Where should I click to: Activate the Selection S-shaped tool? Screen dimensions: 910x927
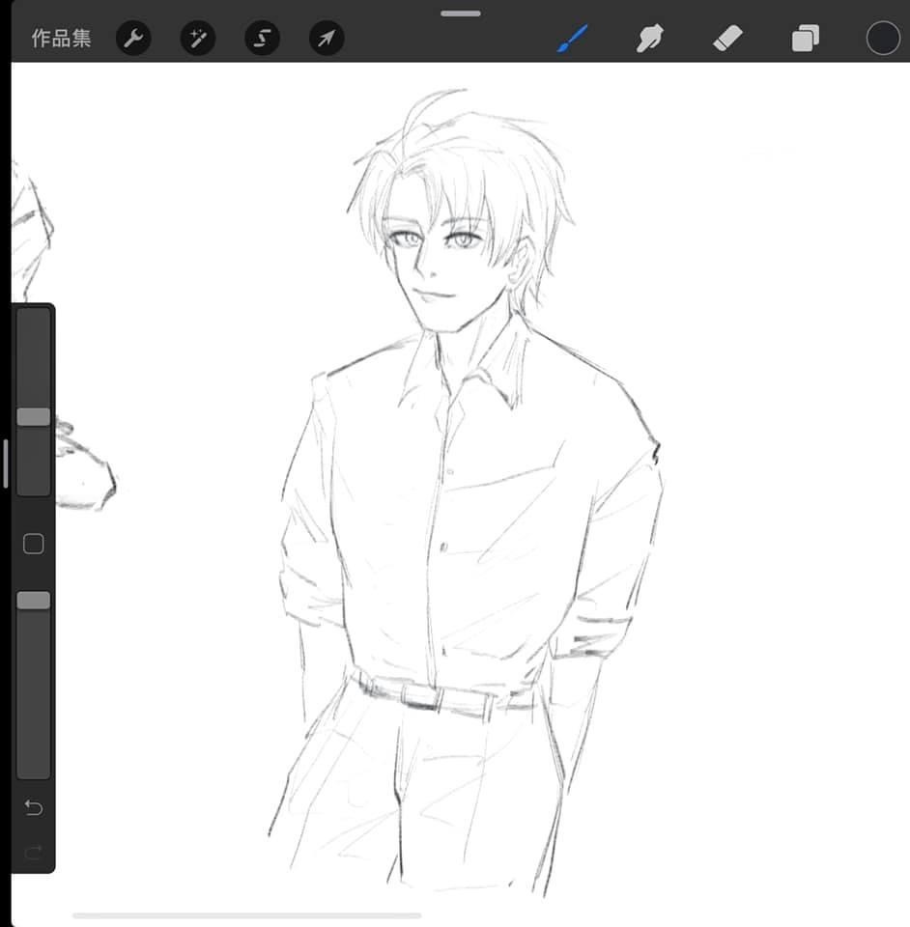262,39
